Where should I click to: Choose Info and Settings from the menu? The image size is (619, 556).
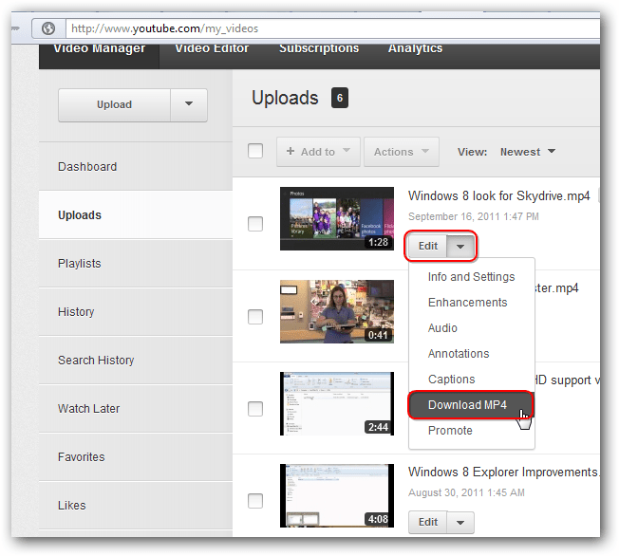(x=471, y=277)
